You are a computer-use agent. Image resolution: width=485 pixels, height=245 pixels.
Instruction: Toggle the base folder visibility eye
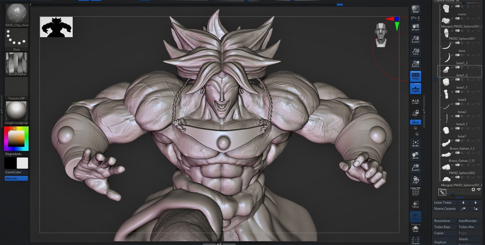[479, 189]
